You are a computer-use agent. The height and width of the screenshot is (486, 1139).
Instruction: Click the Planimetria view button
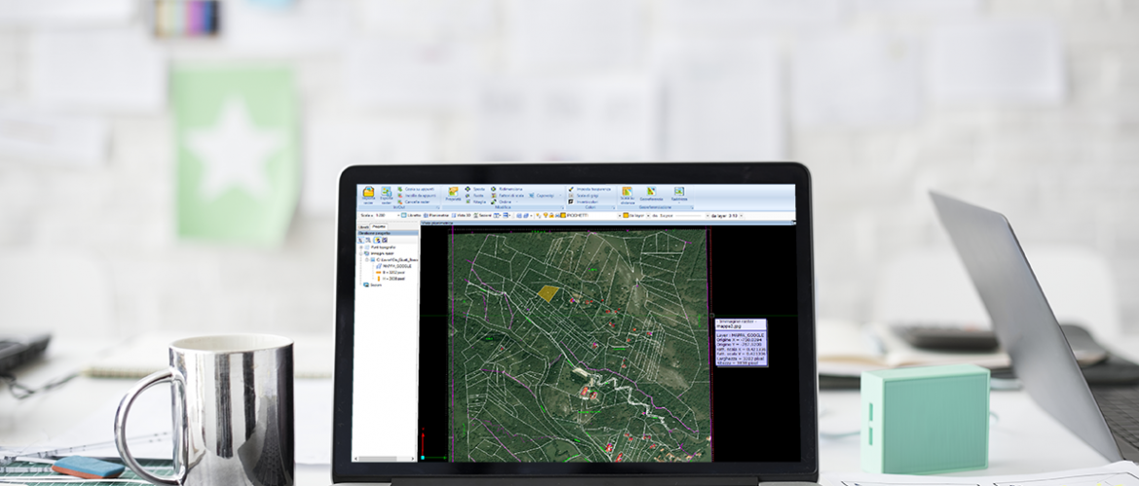coord(436,216)
